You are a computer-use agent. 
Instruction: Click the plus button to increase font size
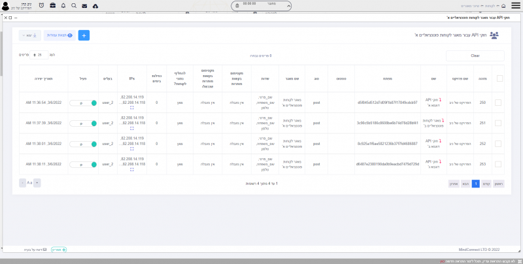click(x=37, y=183)
